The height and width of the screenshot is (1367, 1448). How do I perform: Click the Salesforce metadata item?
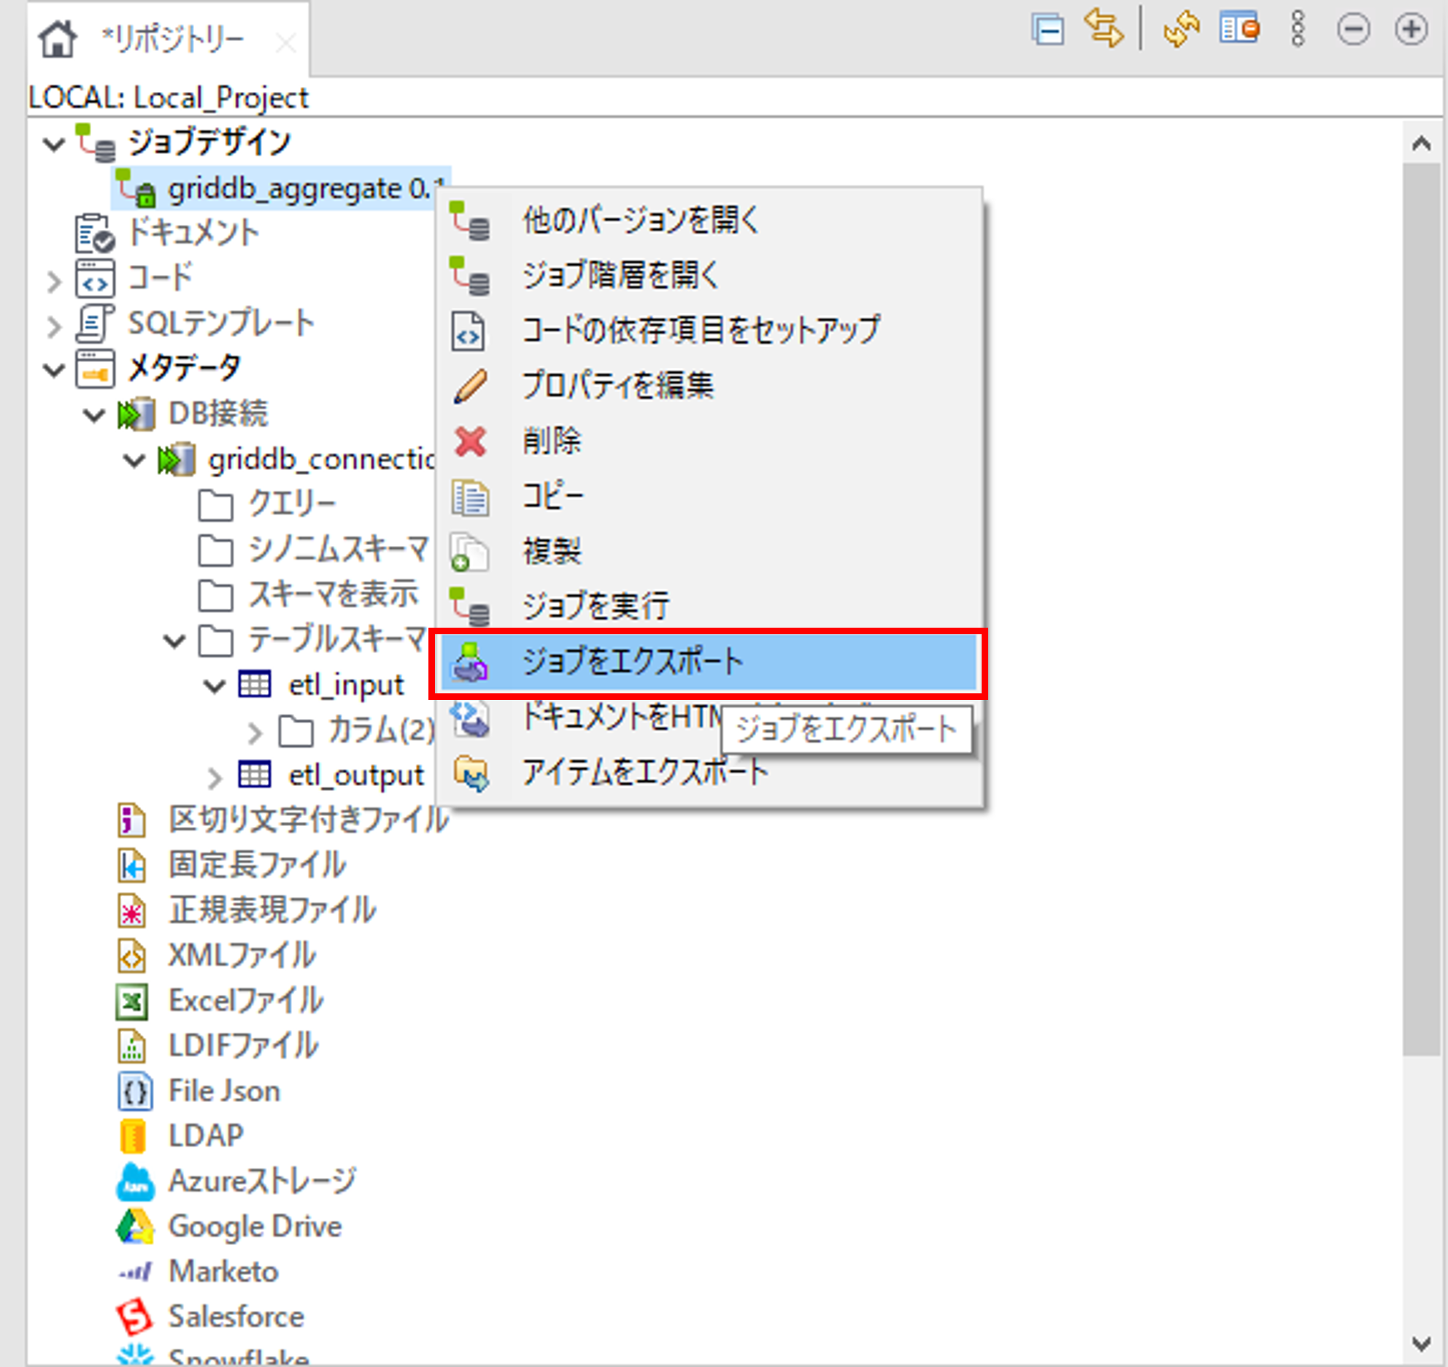pos(236,1316)
